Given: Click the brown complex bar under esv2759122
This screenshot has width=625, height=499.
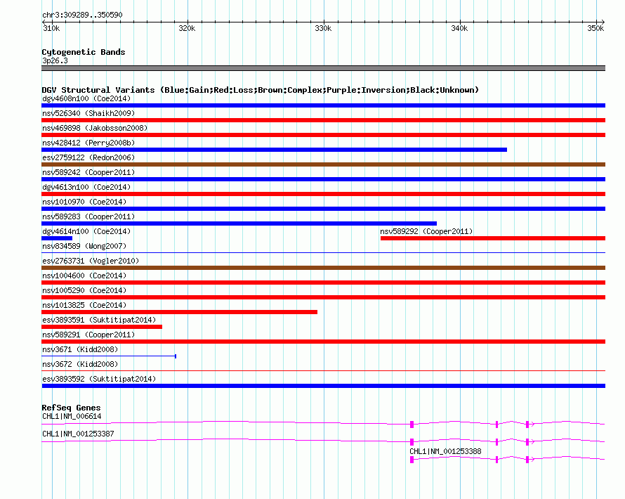Looking at the screenshot, I should pyautogui.click(x=323, y=164).
